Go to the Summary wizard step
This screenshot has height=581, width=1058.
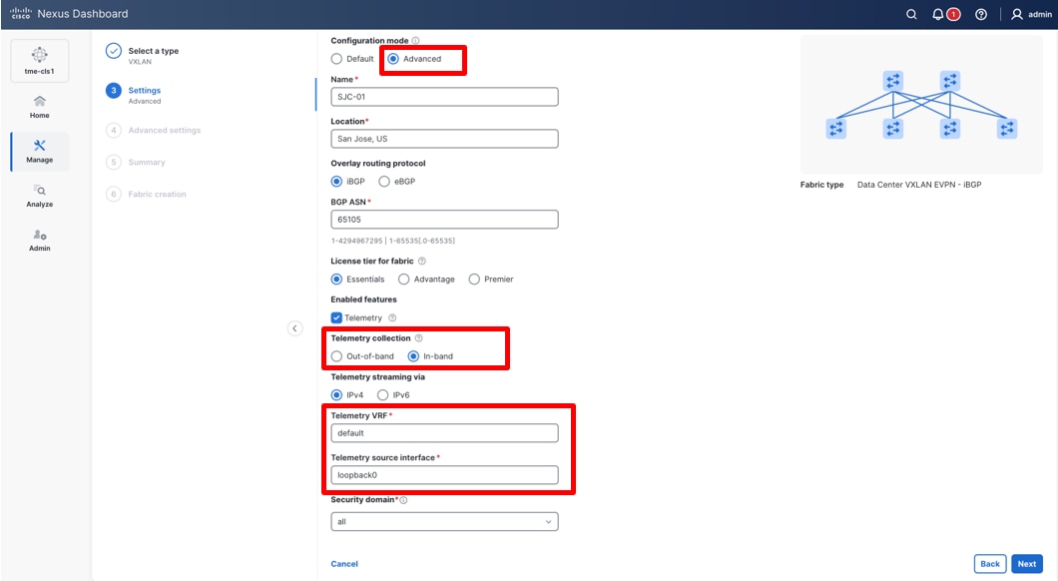pos(147,162)
